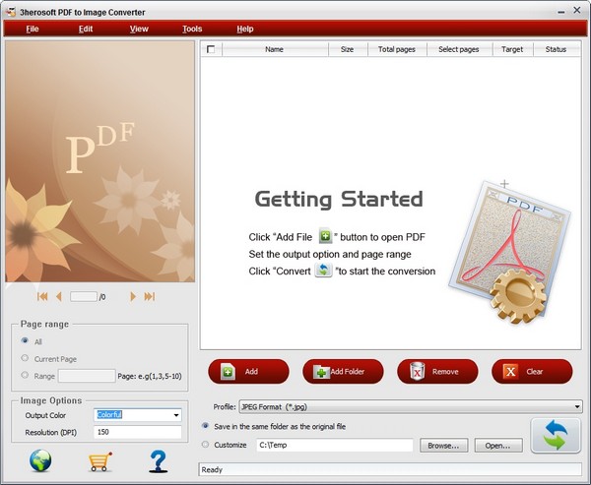Click the shopping cart purchase icon

pos(99,461)
